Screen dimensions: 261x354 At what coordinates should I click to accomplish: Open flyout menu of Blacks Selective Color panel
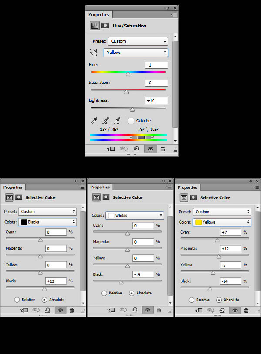pyautogui.click(x=81, y=187)
